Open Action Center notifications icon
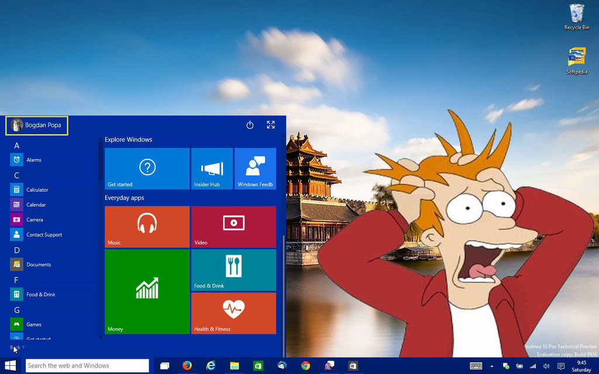Image resolution: width=599 pixels, height=374 pixels. point(561,366)
